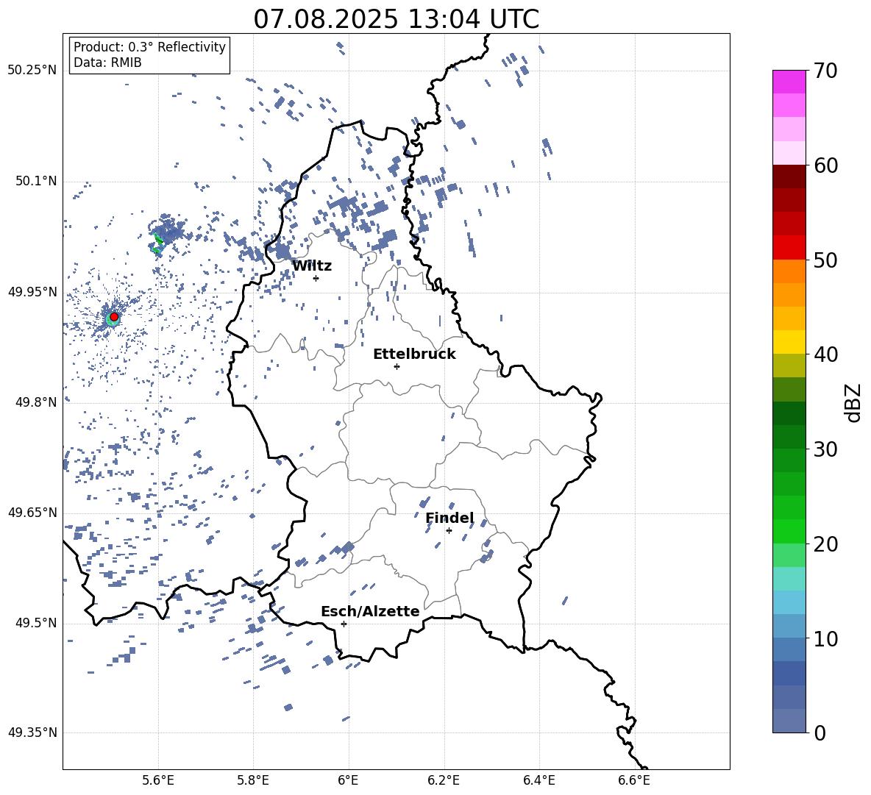Click the 49.65°N latitude label
The width and height of the screenshot is (871, 795).
(x=32, y=512)
